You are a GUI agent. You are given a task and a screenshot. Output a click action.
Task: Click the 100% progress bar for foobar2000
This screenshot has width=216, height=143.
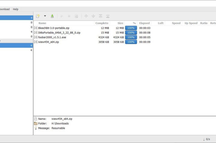tap(131, 37)
